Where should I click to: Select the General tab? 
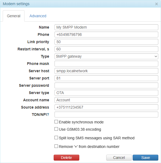point(14,16)
